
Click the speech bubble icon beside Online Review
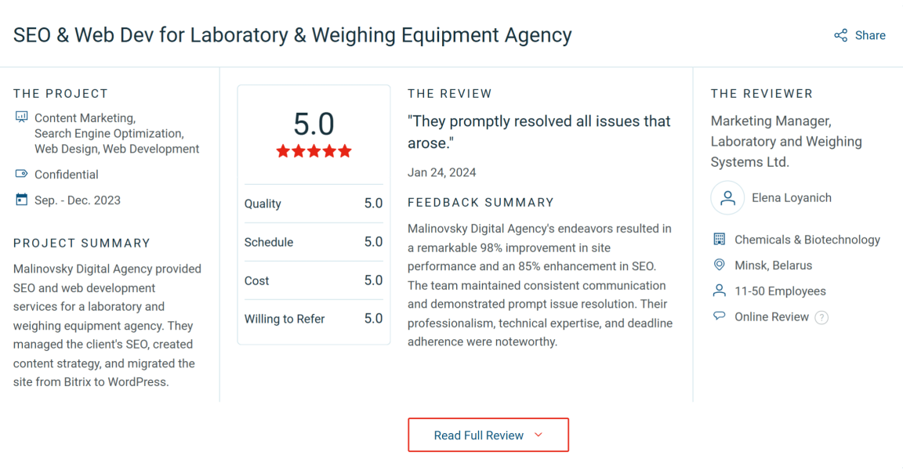tap(719, 316)
